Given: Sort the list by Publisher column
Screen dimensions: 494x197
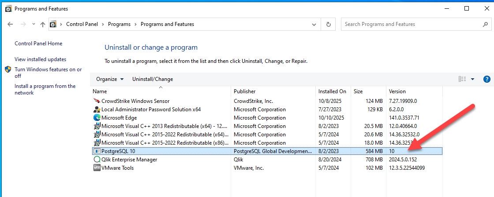Looking at the screenshot, I should pos(245,91).
